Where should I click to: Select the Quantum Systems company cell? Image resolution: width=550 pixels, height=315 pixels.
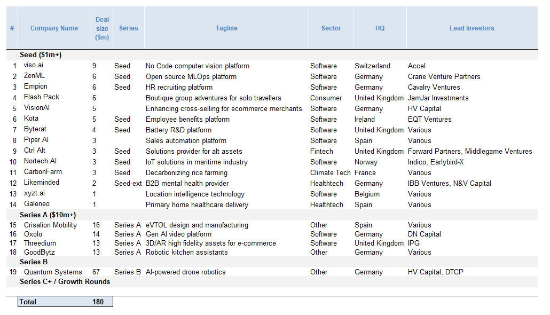click(x=53, y=272)
